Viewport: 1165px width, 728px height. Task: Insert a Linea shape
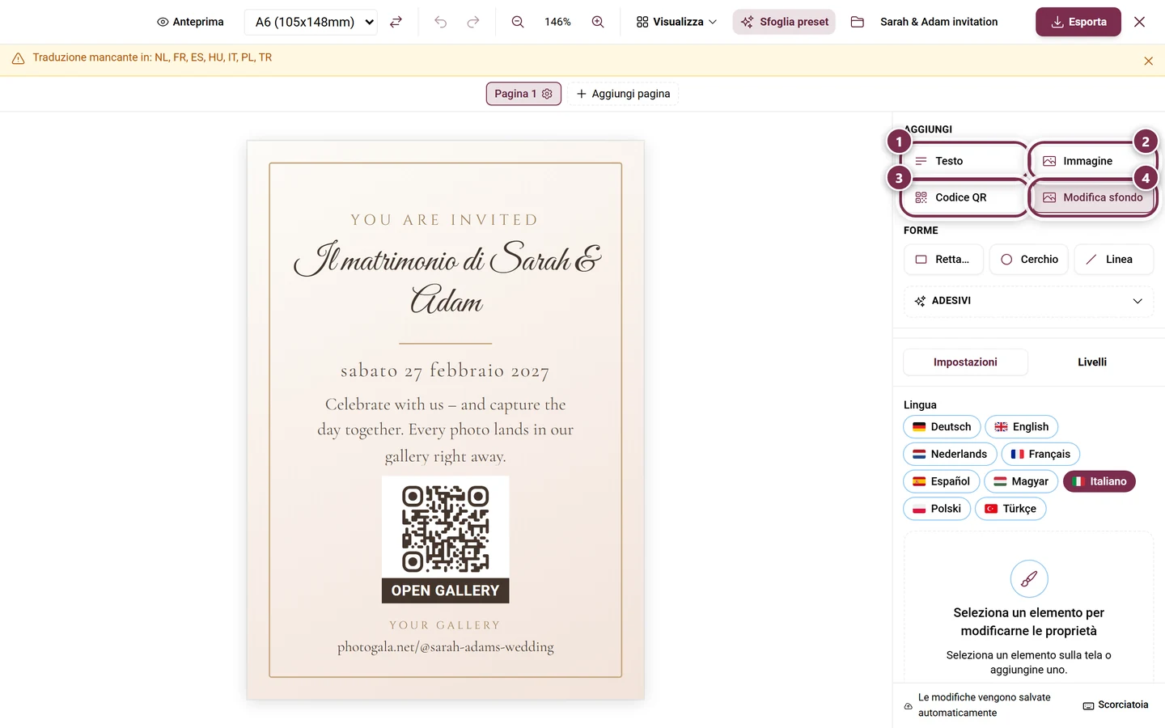coord(1113,260)
